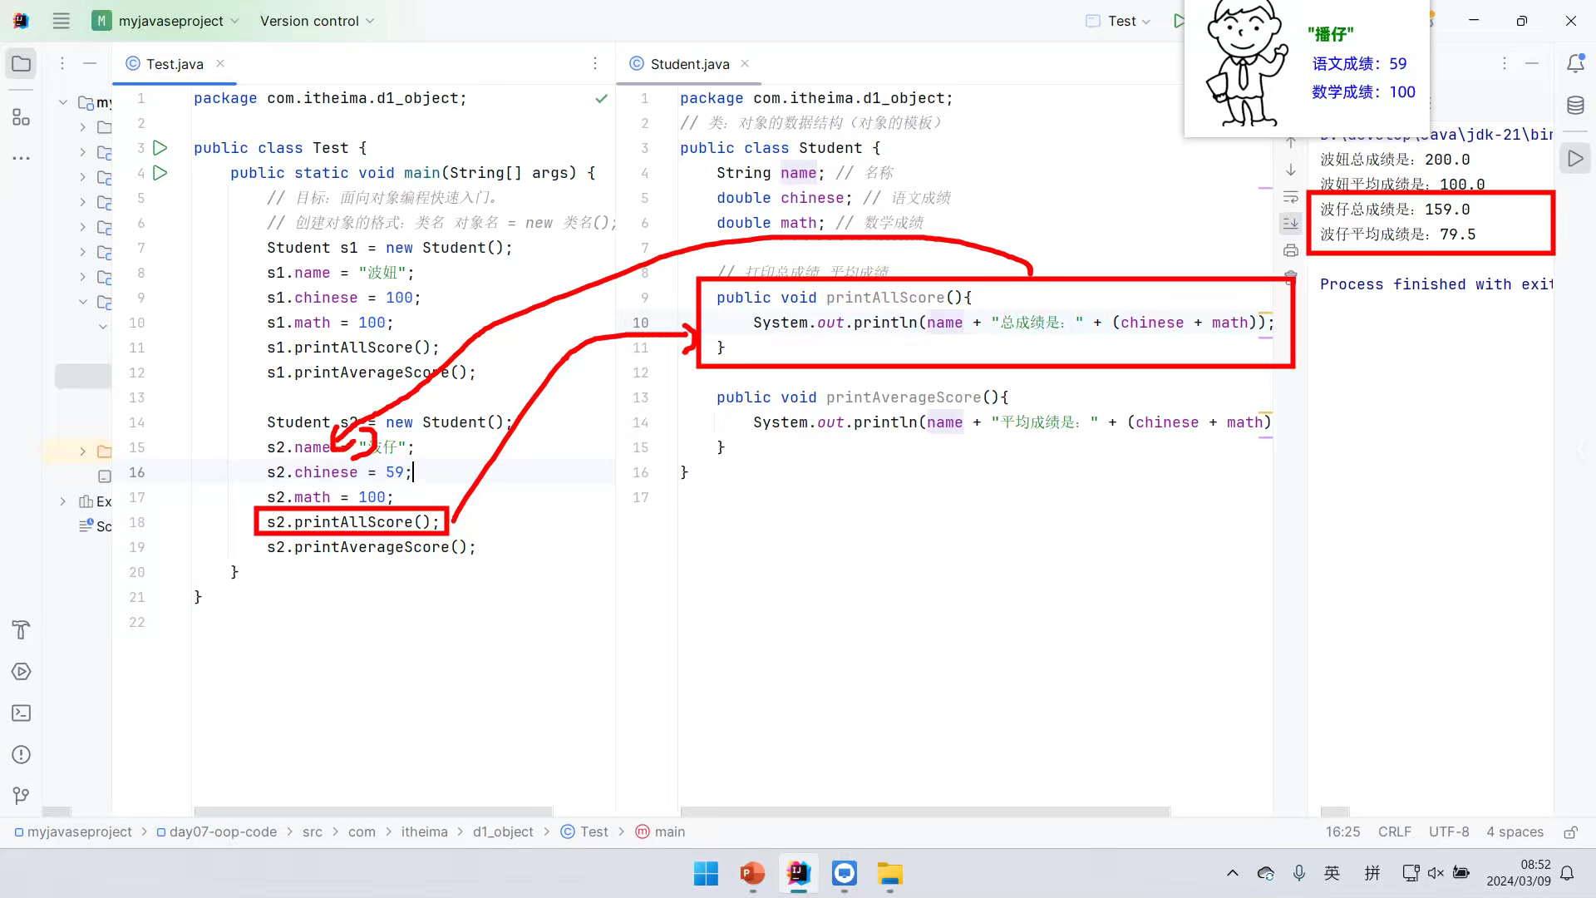This screenshot has height=898, width=1596.
Task: Open the Git tool window
Action: 22,796
